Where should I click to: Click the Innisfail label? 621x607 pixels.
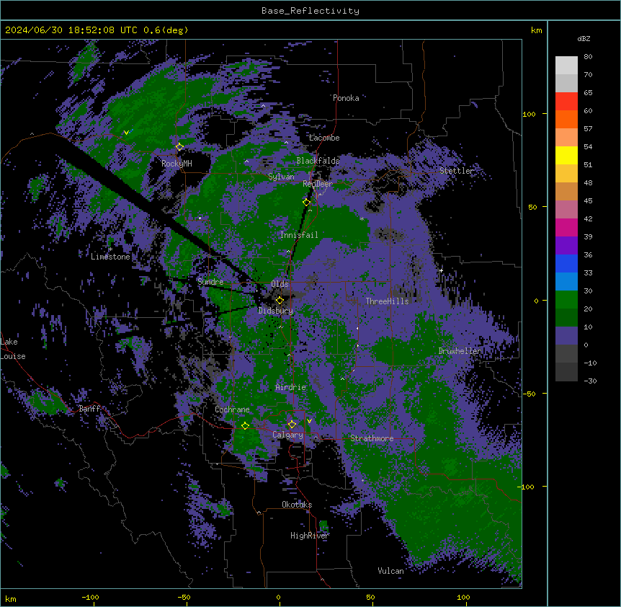pyautogui.click(x=299, y=235)
